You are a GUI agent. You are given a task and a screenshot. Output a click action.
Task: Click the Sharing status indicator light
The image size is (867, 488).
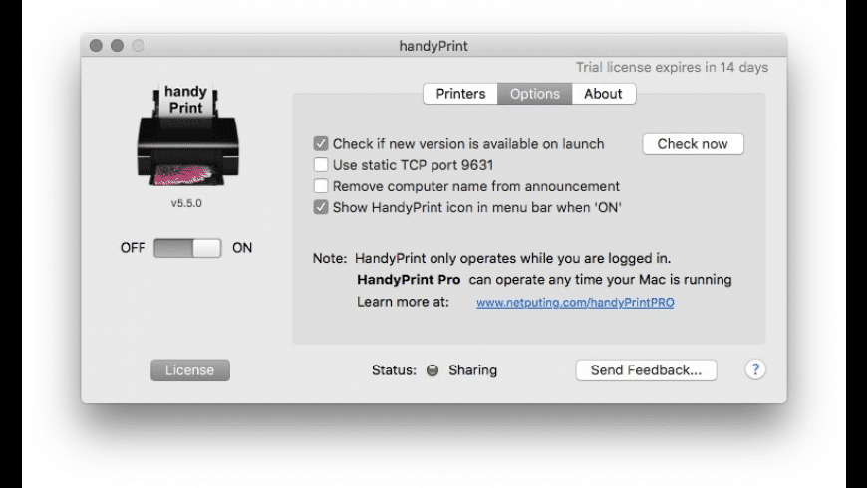coord(433,370)
